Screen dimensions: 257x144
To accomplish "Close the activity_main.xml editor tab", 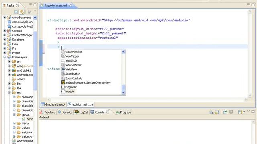I will (70, 5).
